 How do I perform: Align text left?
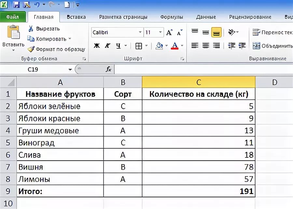pos(195,46)
